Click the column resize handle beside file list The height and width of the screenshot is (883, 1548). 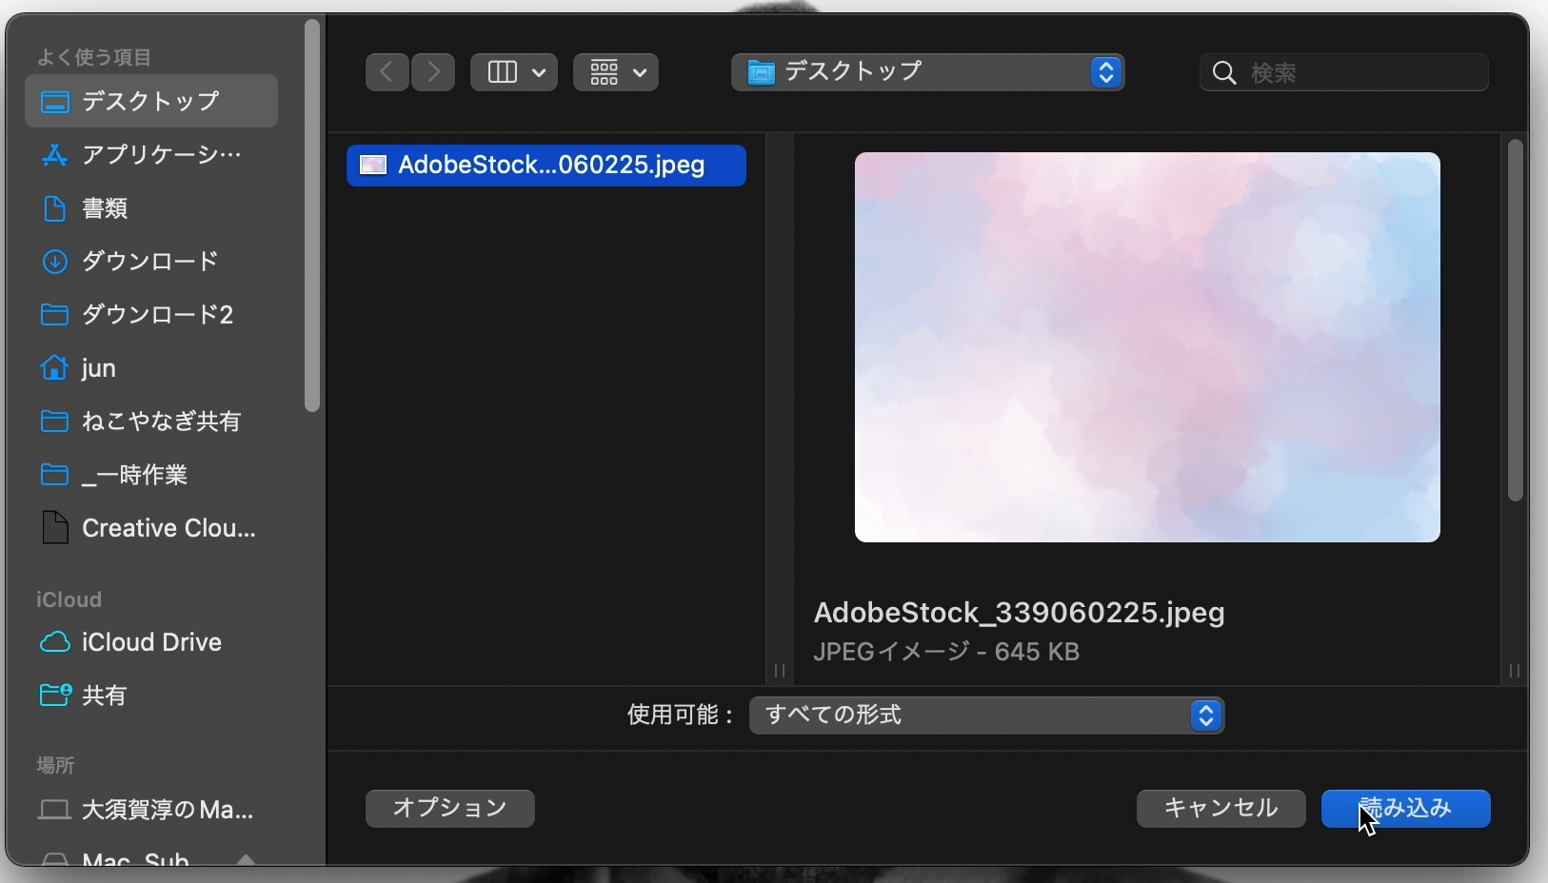780,671
